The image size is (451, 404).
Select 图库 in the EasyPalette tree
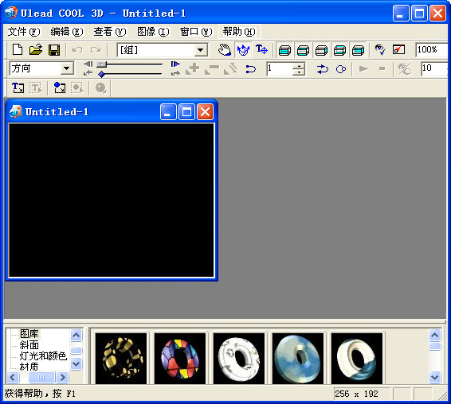pyautogui.click(x=29, y=334)
